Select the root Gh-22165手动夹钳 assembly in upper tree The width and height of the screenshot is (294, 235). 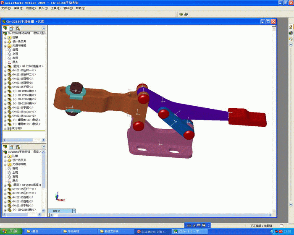[19, 33]
